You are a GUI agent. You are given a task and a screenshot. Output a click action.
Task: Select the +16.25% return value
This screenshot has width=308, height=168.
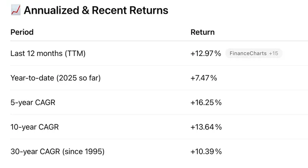206,102
